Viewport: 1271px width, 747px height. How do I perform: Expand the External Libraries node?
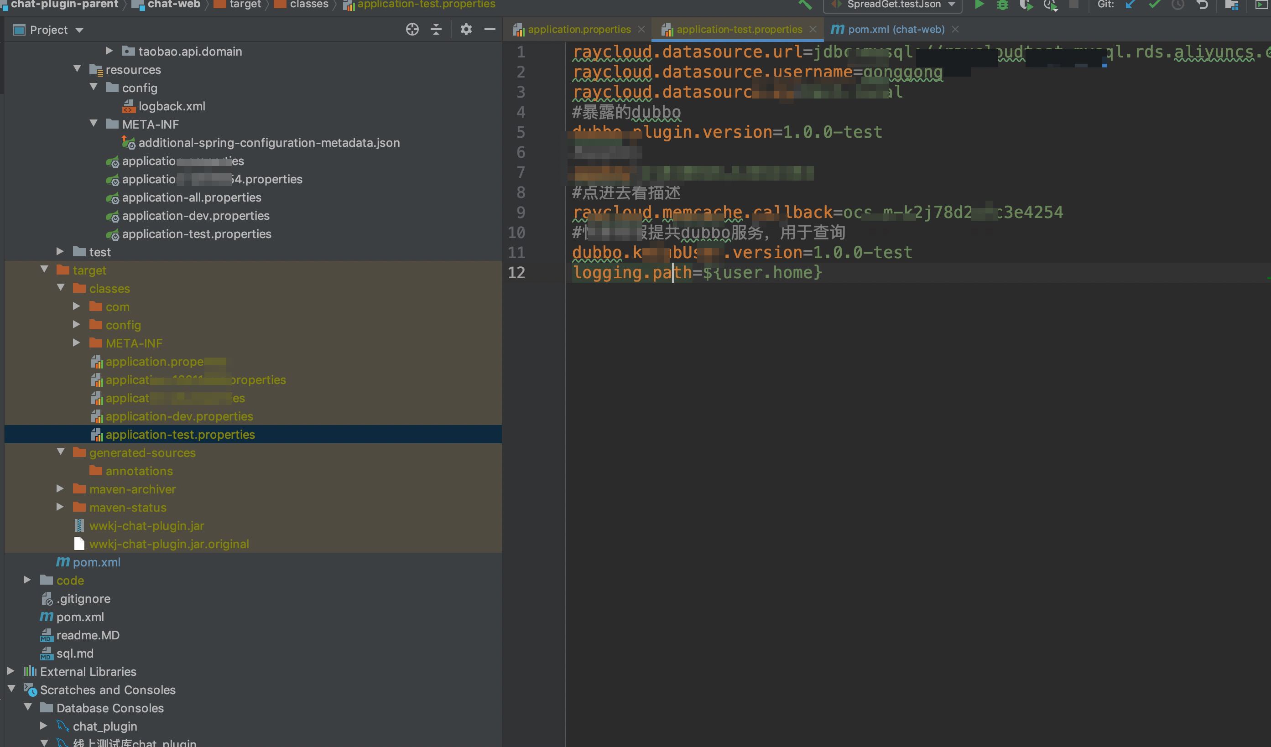pyautogui.click(x=10, y=671)
